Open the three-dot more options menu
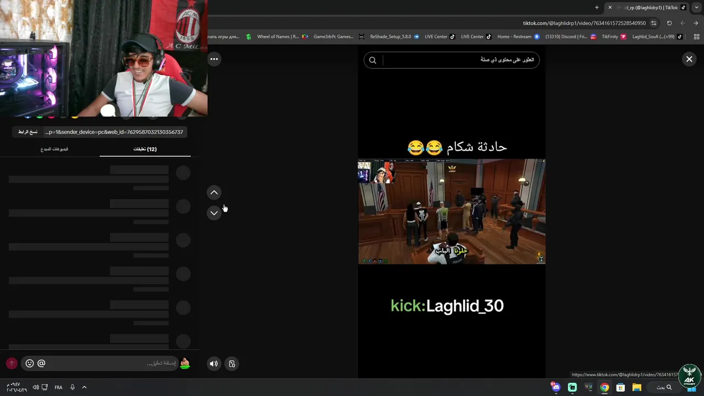Screen dimensions: 704x396 coord(214,59)
